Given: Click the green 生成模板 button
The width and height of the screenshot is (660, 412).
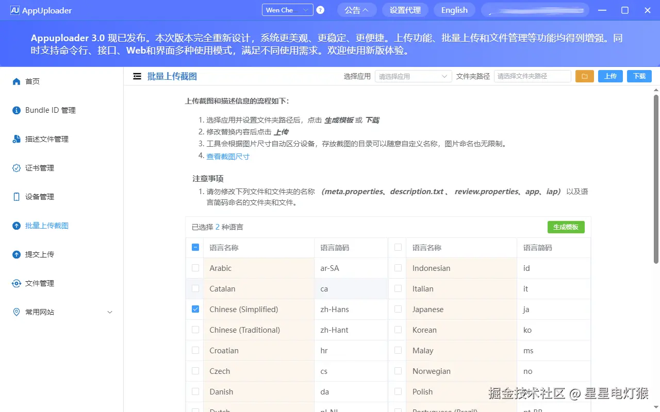Looking at the screenshot, I should coord(566,227).
